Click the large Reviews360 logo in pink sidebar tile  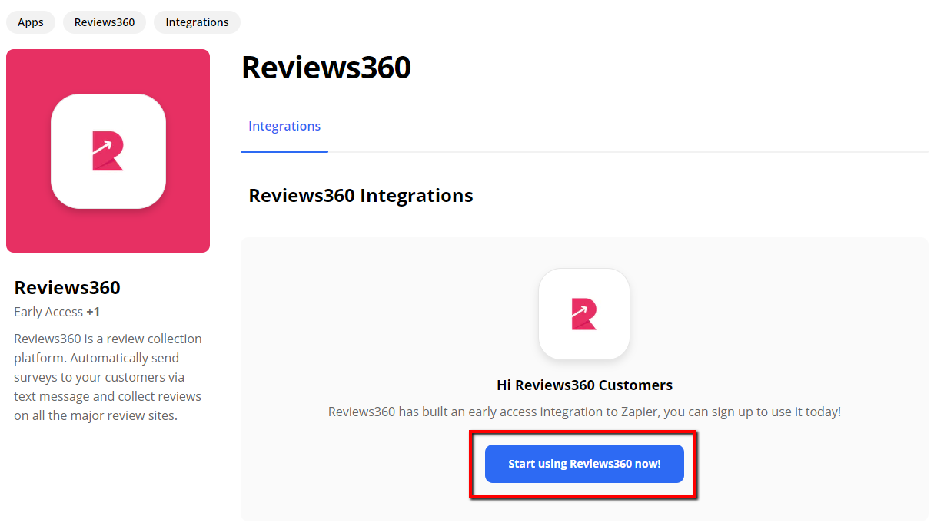click(x=108, y=151)
